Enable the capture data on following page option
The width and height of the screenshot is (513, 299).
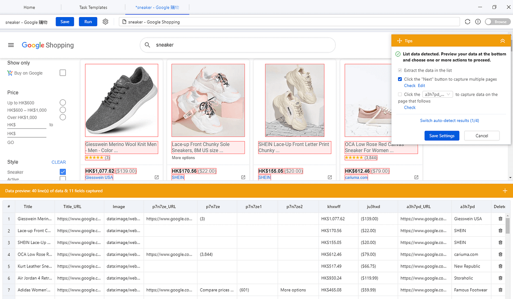pos(400,95)
